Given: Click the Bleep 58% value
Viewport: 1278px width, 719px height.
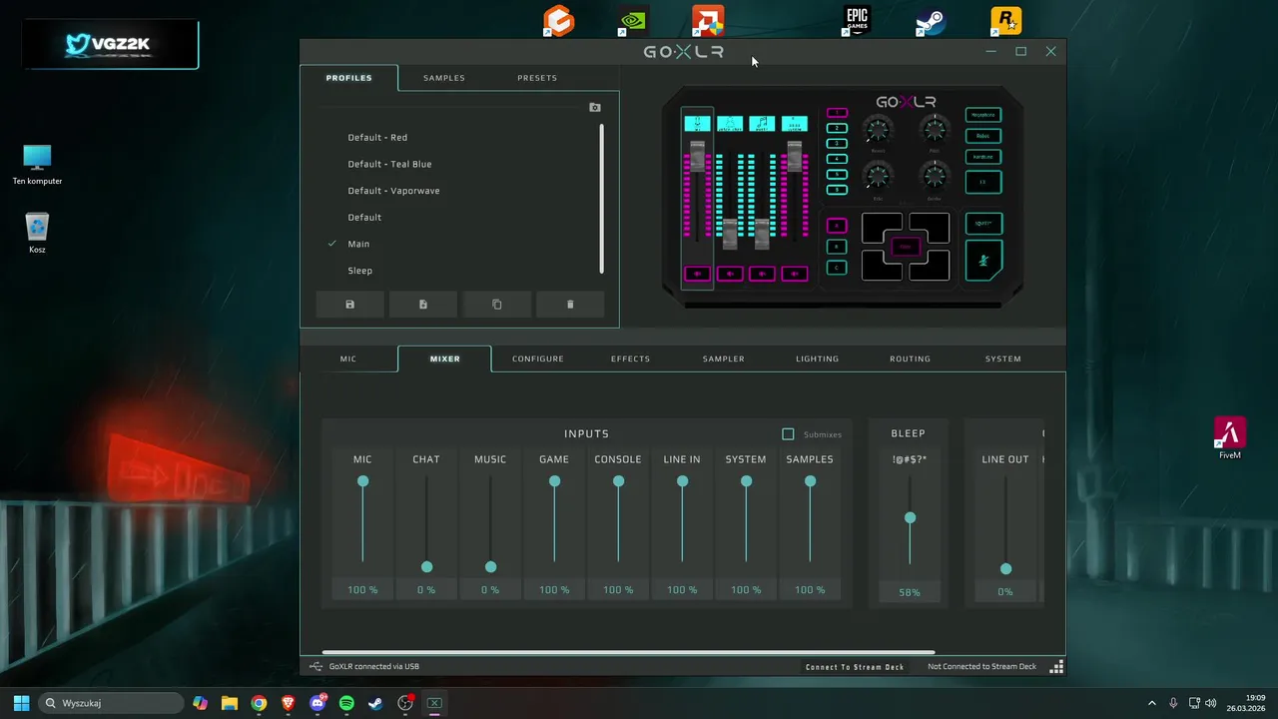Looking at the screenshot, I should pos(910,592).
